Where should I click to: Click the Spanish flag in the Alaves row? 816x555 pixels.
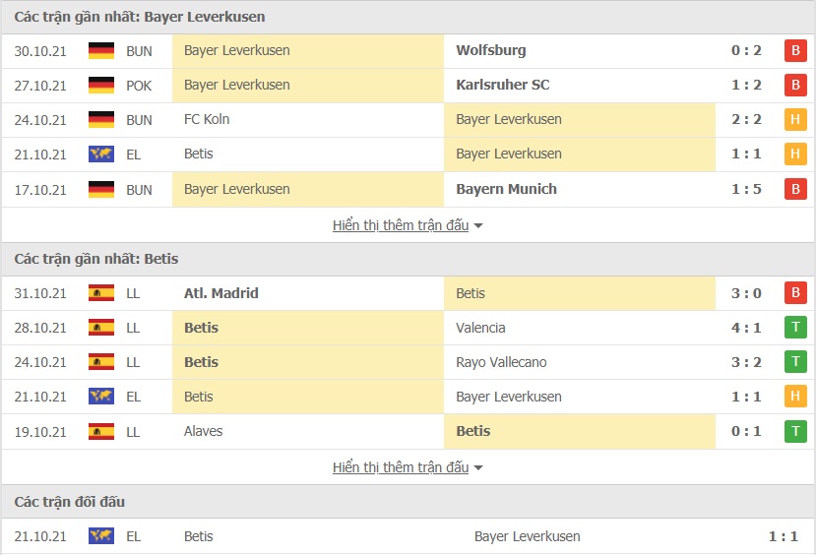[x=101, y=431]
